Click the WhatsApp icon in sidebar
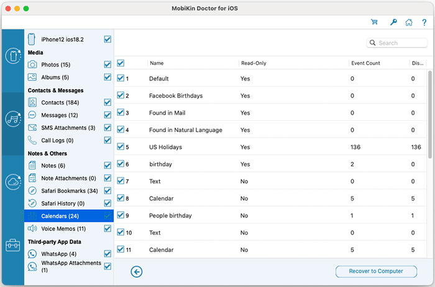435x287 pixels. (32, 253)
